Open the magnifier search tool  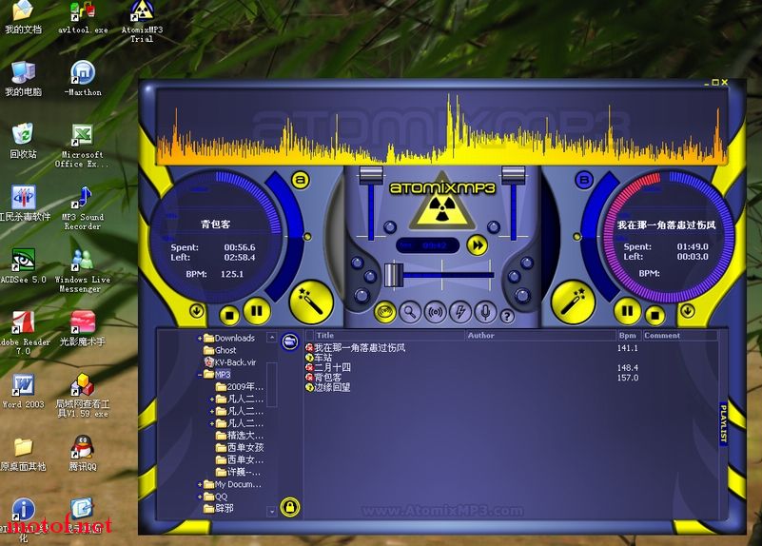[410, 312]
